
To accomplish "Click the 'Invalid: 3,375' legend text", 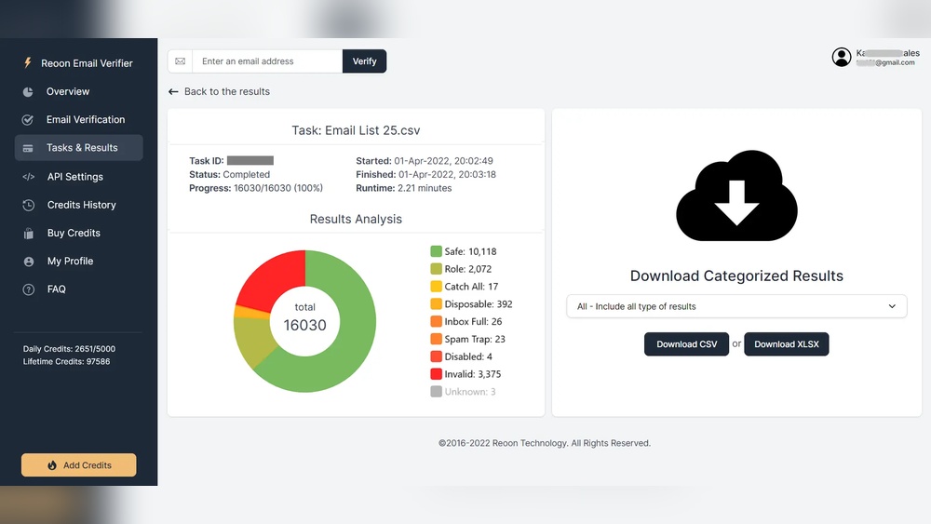I will click(x=473, y=374).
